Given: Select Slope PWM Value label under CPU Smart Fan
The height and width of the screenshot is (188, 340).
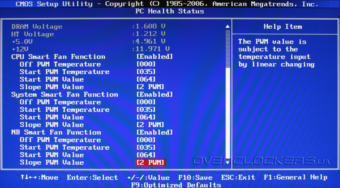Looking at the screenshot, I should pos(52,87).
